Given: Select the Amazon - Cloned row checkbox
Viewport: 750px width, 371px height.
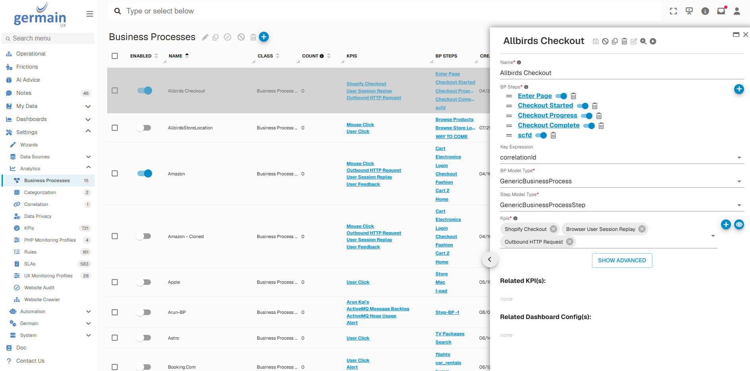Looking at the screenshot, I should (x=115, y=236).
